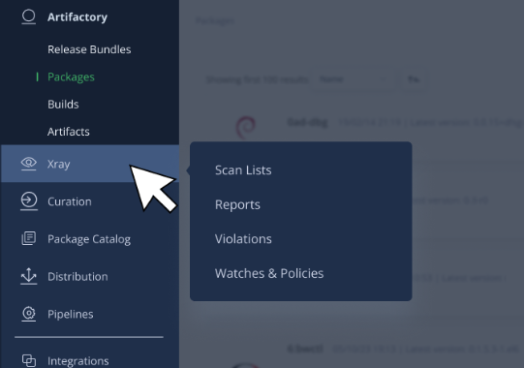Click the Xray eye icon
The width and height of the screenshot is (525, 368).
(28, 164)
